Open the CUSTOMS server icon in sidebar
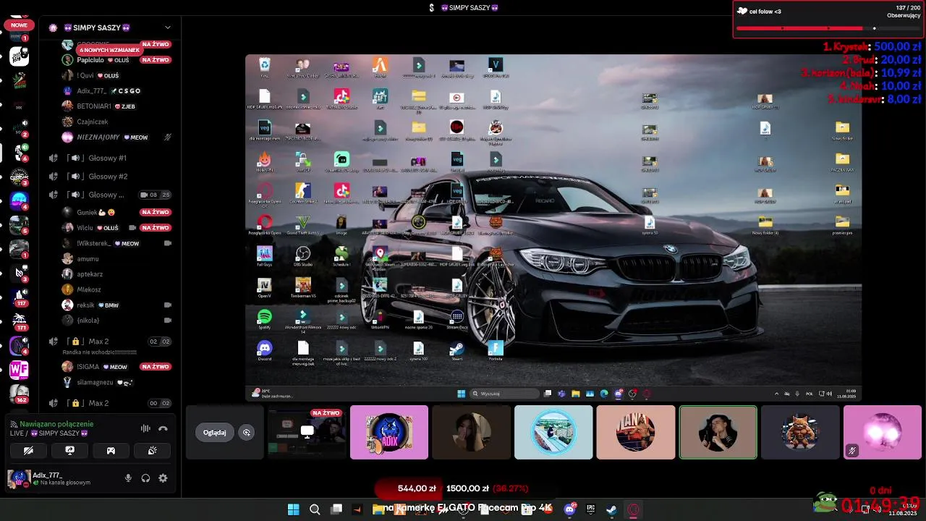926x521 pixels. click(19, 177)
